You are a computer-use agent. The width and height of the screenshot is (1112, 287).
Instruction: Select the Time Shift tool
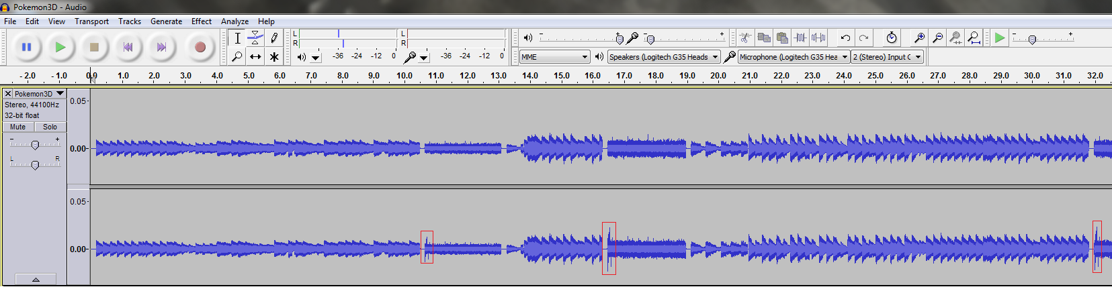tap(255, 57)
